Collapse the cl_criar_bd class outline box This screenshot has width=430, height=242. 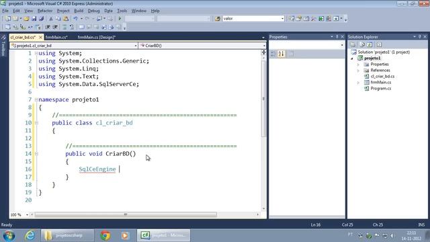click(x=36, y=123)
